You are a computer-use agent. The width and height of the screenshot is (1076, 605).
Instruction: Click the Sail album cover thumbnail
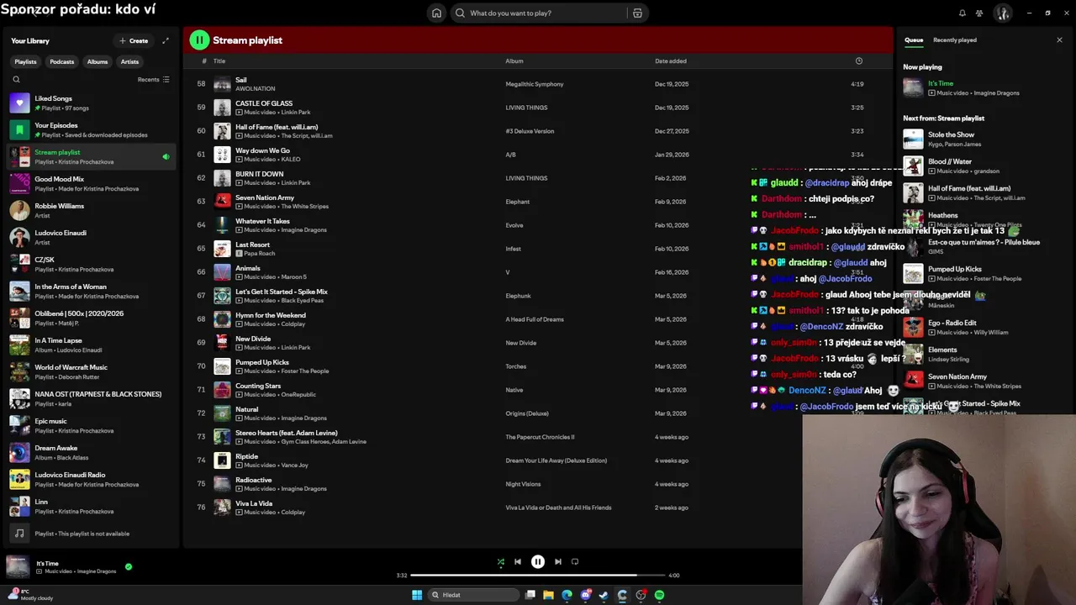point(222,84)
